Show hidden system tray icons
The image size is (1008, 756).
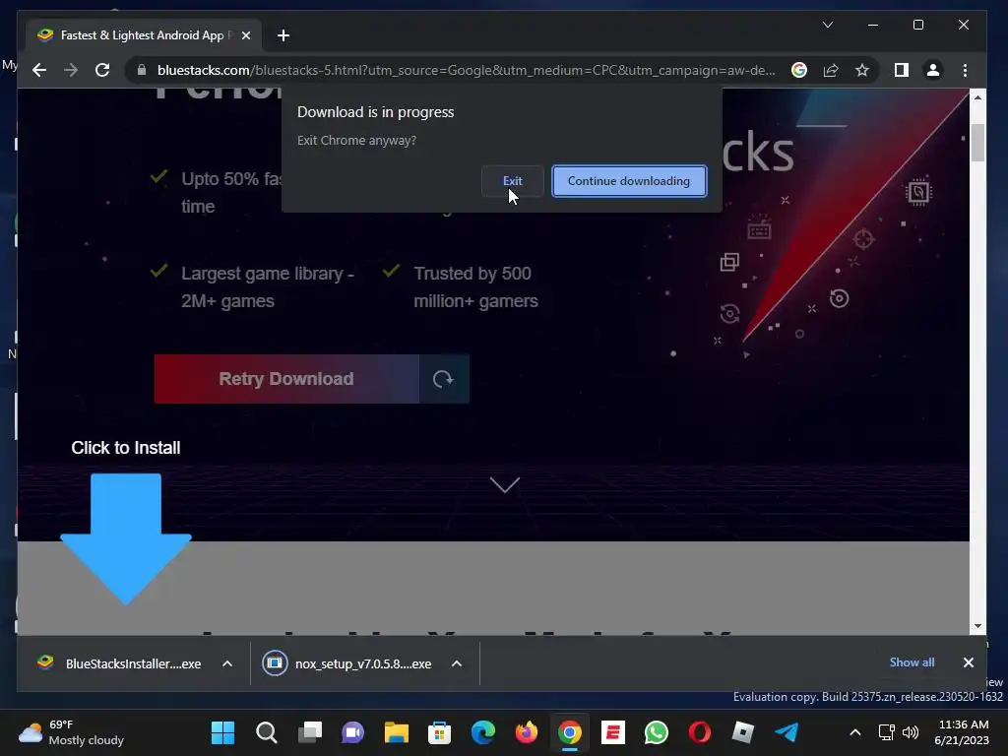[x=855, y=732]
